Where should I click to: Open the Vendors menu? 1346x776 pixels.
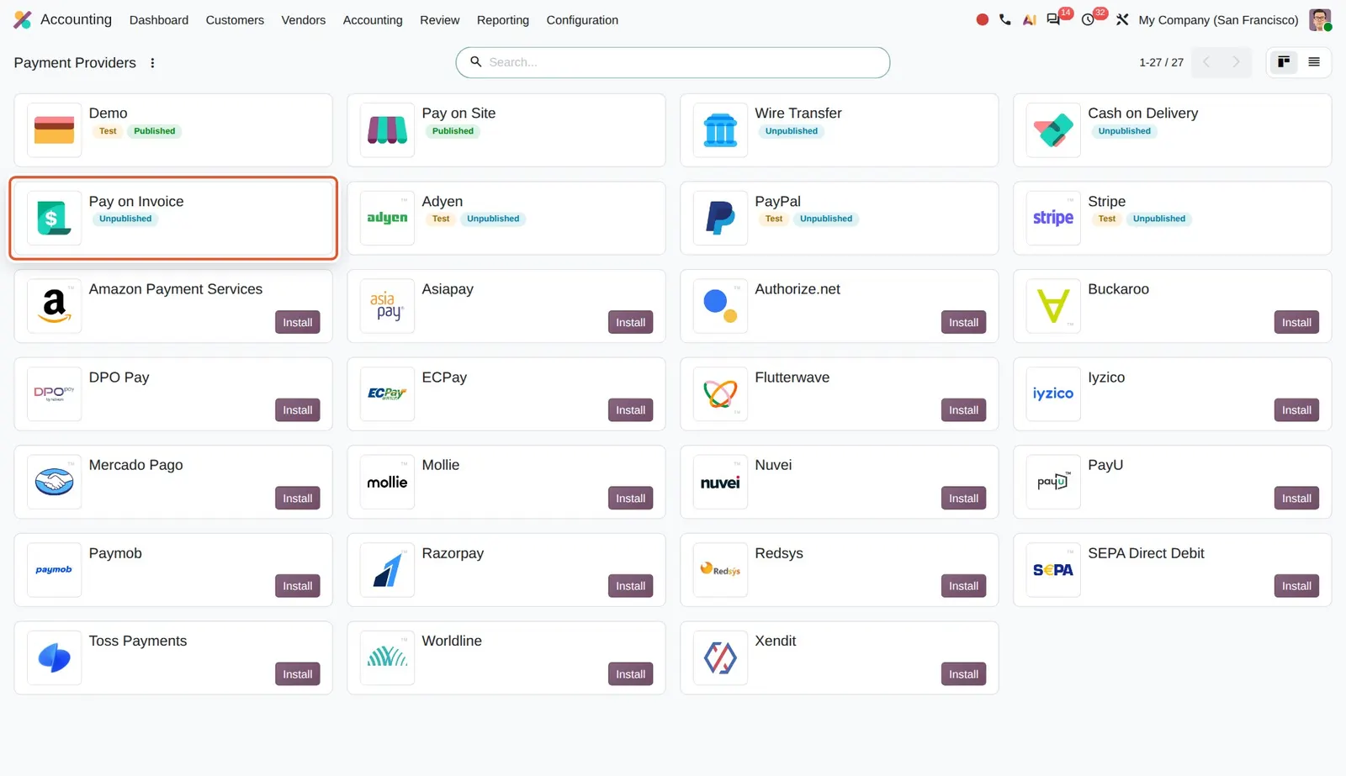303,20
